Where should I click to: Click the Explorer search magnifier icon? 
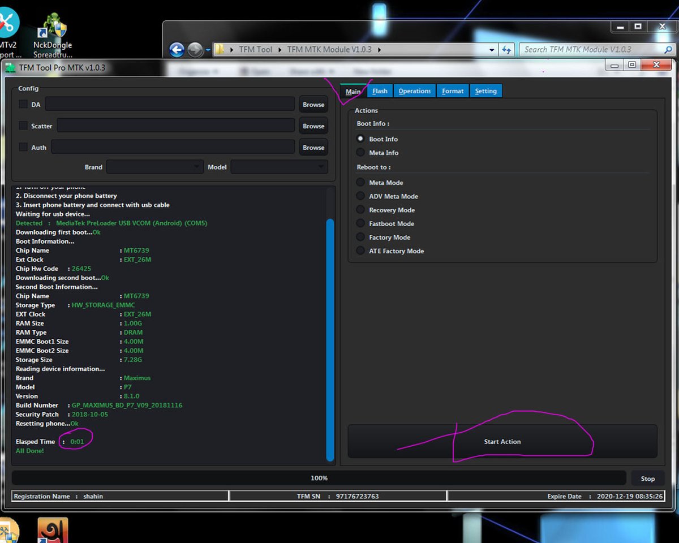(668, 50)
